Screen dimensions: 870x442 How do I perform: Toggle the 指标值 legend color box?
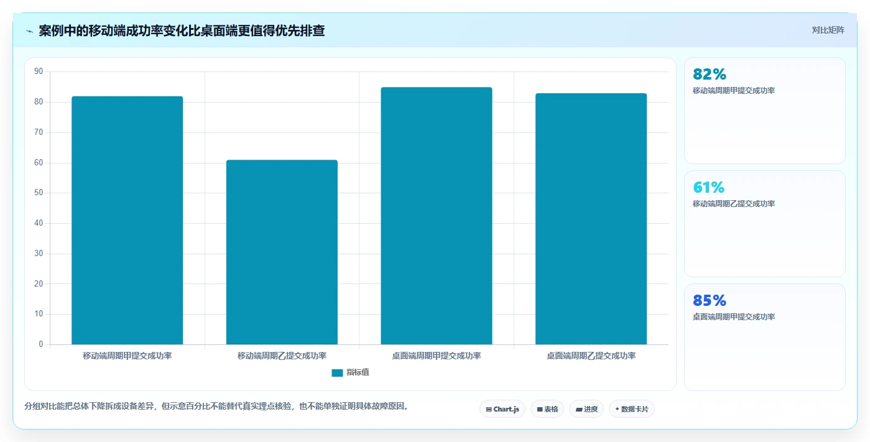[x=337, y=372]
